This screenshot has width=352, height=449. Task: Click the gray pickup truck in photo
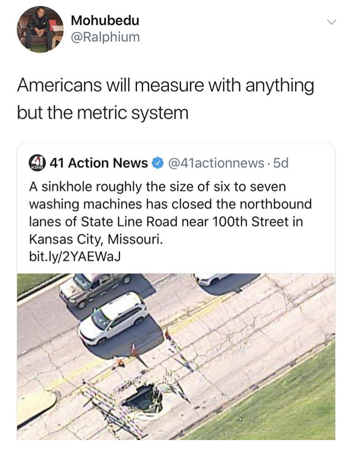point(94,289)
